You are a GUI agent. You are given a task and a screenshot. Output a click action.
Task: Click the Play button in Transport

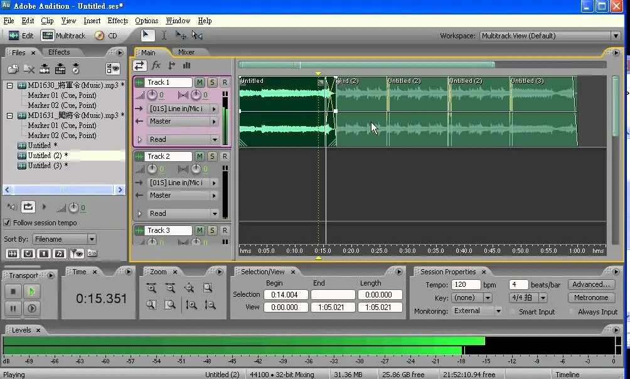tap(32, 291)
